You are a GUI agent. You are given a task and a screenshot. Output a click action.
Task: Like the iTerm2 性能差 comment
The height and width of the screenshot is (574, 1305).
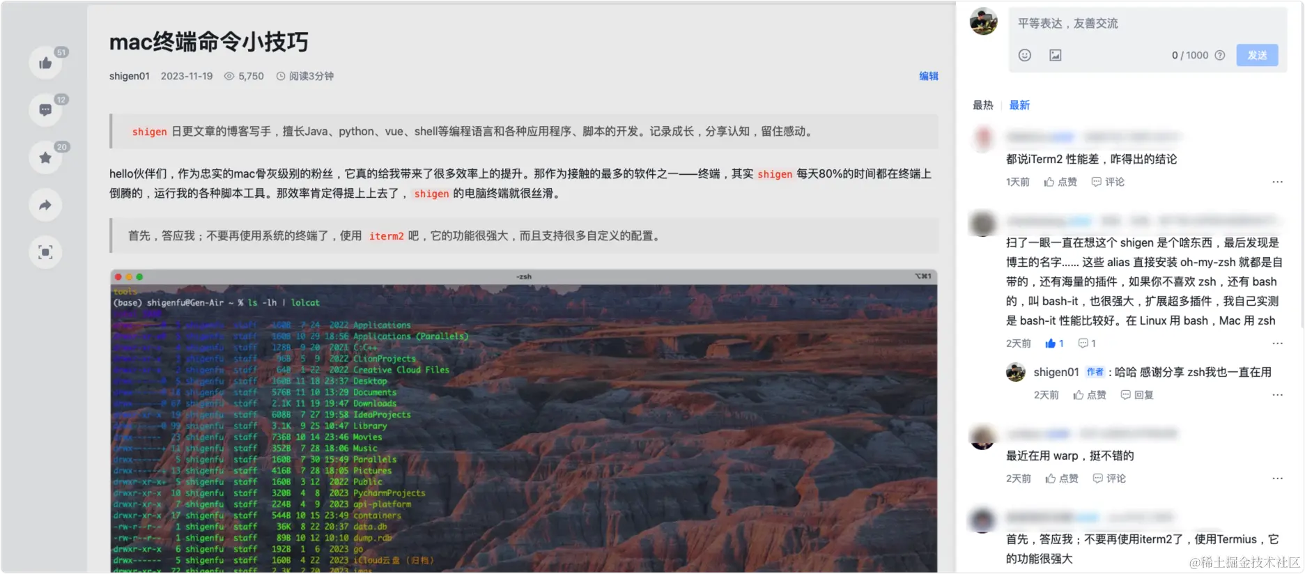click(x=1060, y=182)
